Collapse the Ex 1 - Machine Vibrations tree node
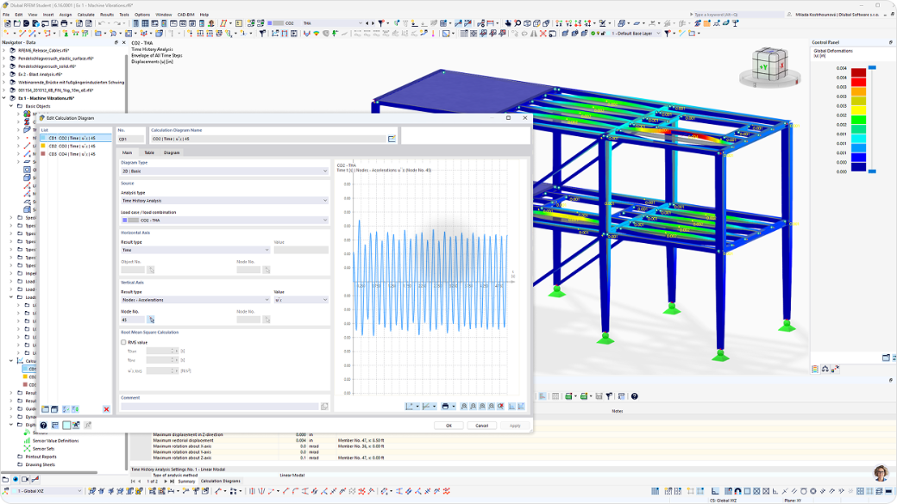 tap(4, 98)
